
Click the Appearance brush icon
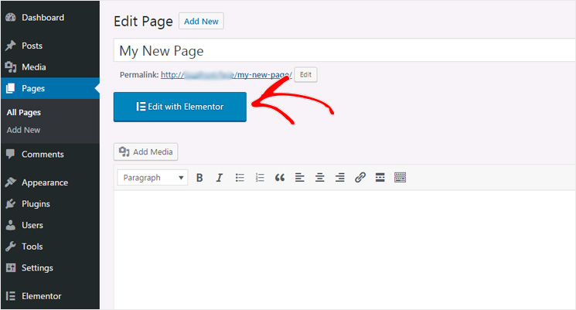click(x=11, y=182)
